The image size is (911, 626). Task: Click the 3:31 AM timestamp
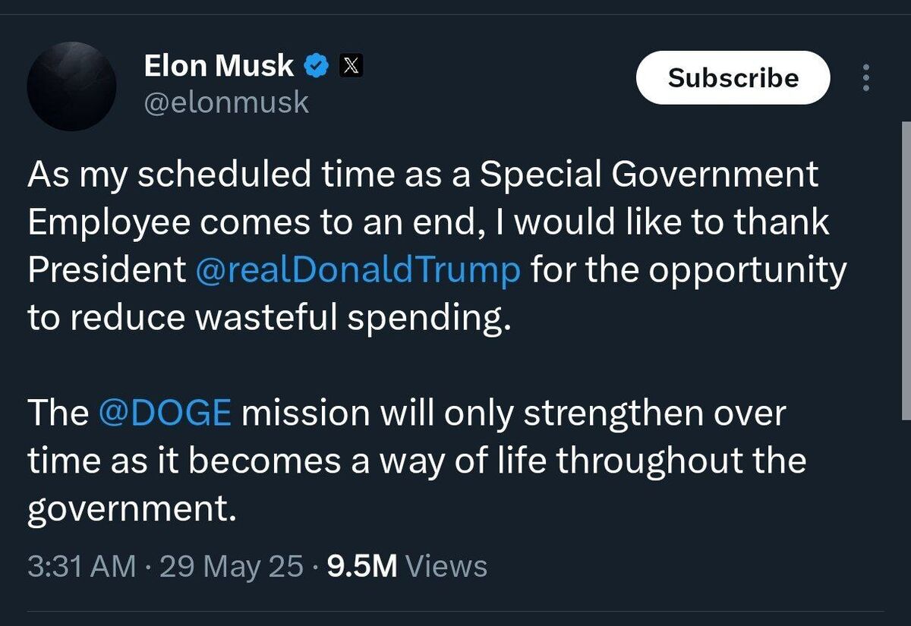click(82, 566)
